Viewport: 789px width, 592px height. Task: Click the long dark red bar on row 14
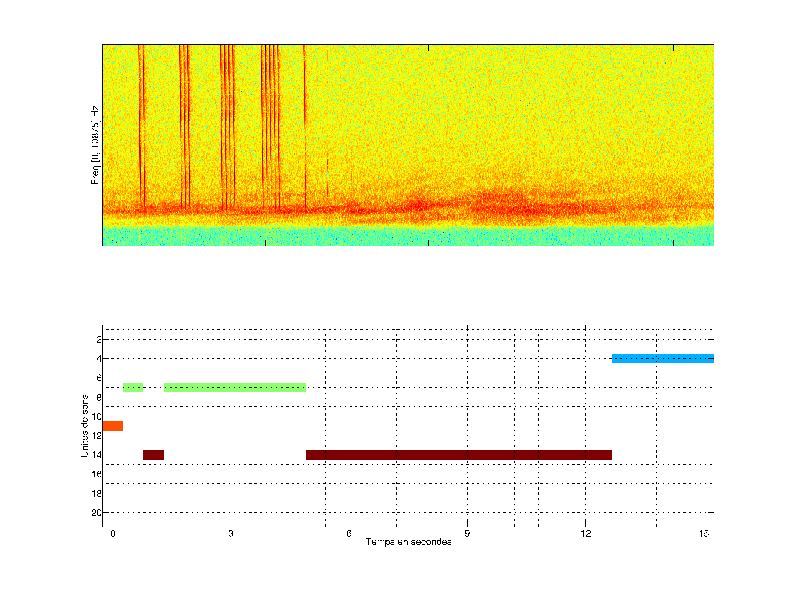459,455
